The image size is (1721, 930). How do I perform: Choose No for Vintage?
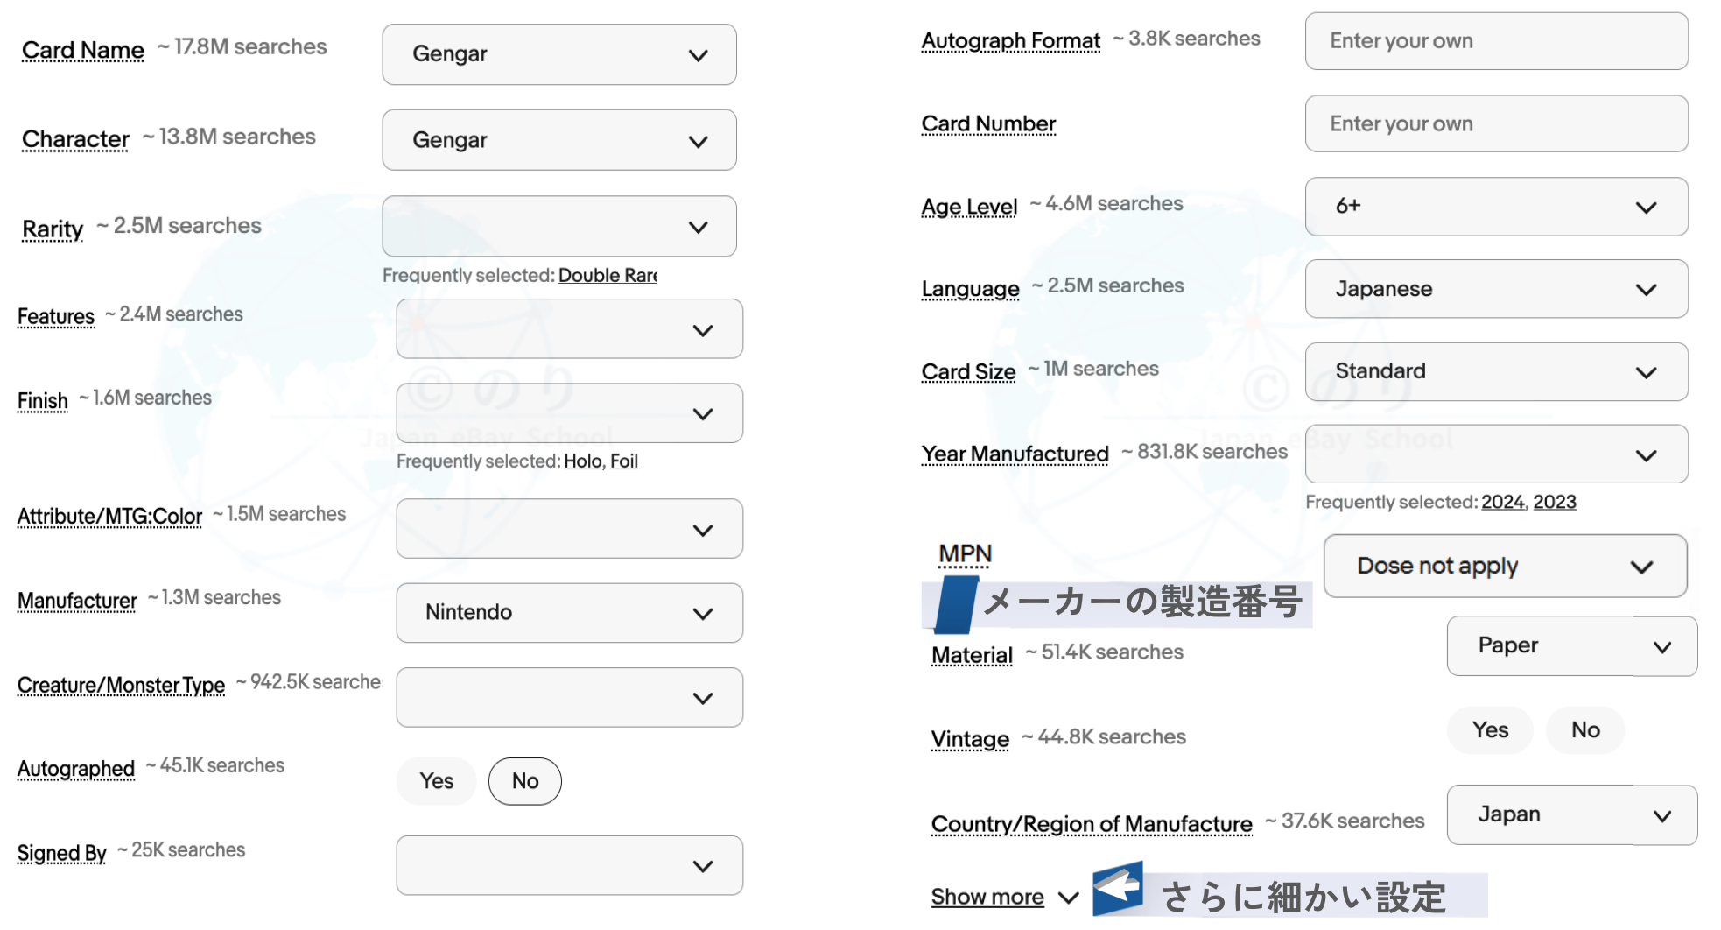pos(1584,730)
